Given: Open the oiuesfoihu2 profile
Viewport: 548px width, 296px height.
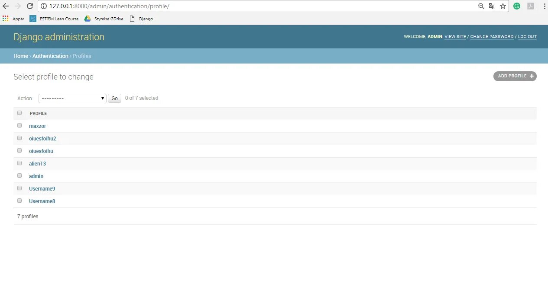Looking at the screenshot, I should pyautogui.click(x=42, y=139).
